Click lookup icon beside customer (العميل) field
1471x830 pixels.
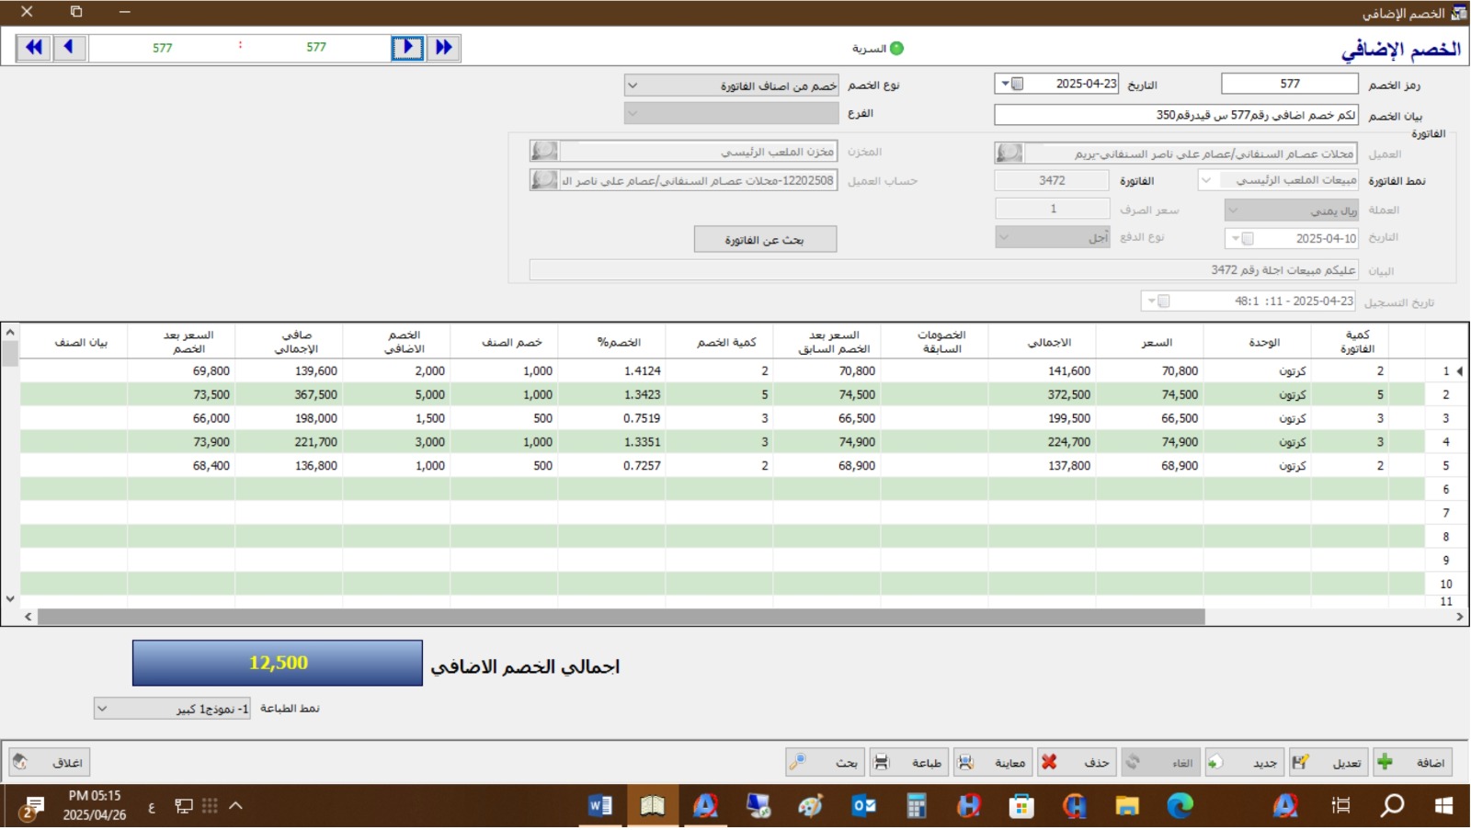pyautogui.click(x=1009, y=153)
